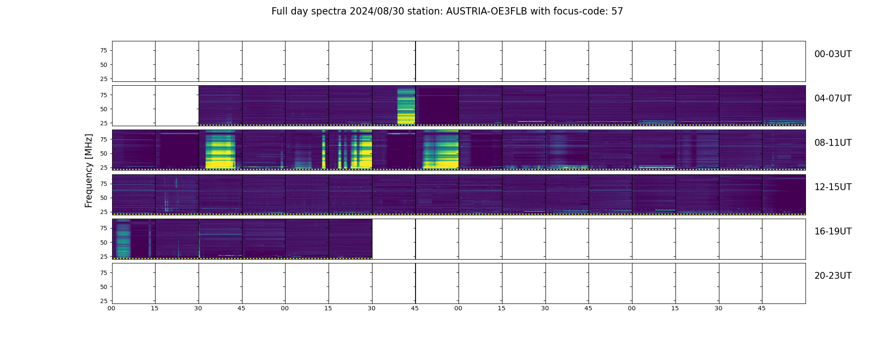Click the 75 tick label of the 20-23UT row
This screenshot has width=895, height=341.
(104, 273)
